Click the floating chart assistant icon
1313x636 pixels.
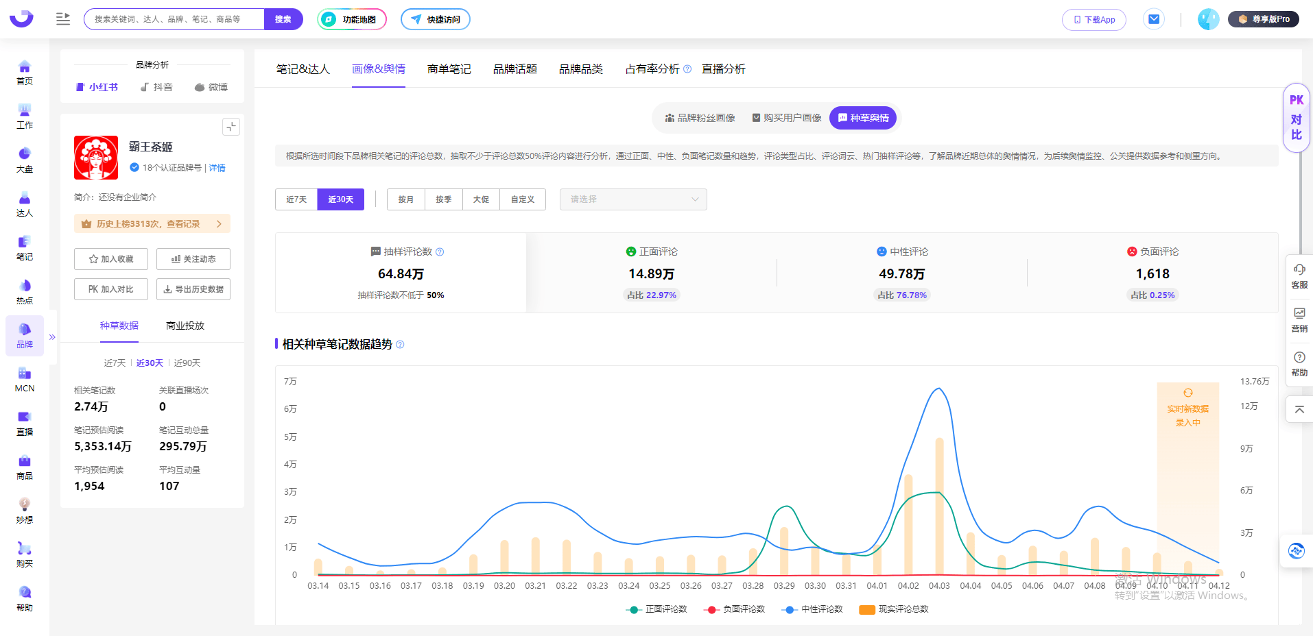[1297, 550]
